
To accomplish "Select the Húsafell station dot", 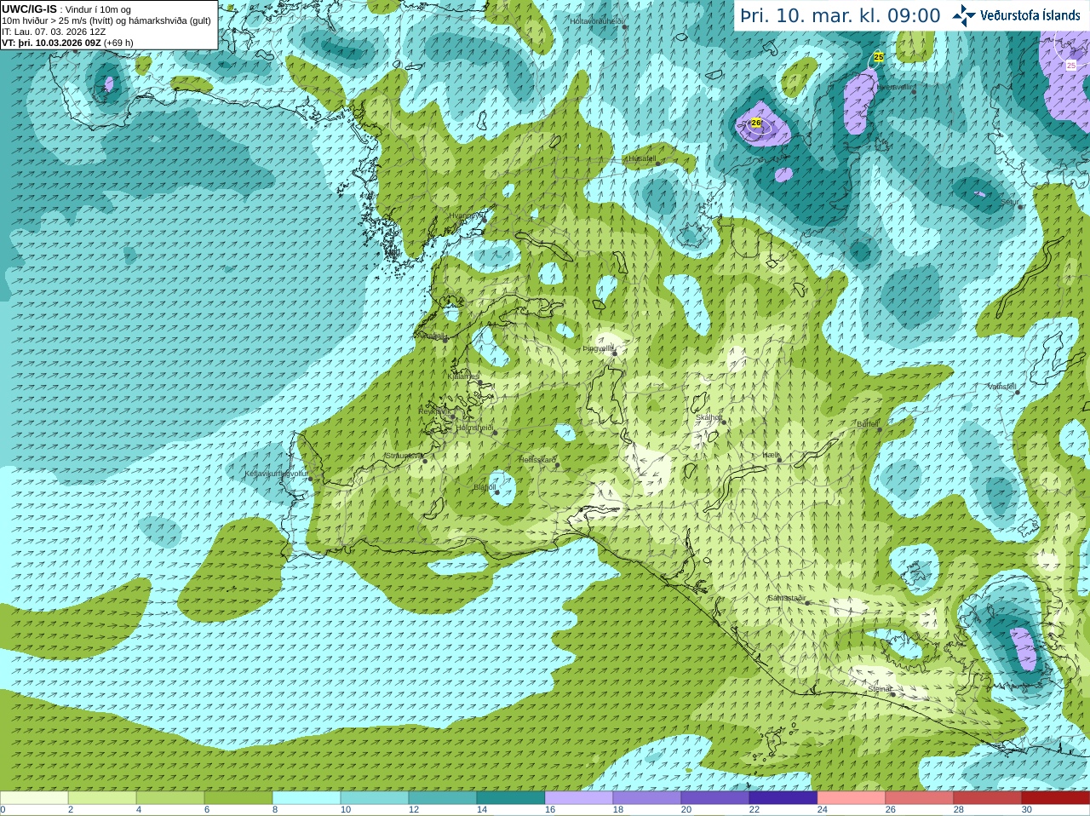I will 657,162.
